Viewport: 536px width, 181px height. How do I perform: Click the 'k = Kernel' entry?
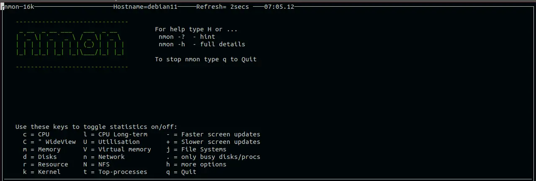click(42, 172)
